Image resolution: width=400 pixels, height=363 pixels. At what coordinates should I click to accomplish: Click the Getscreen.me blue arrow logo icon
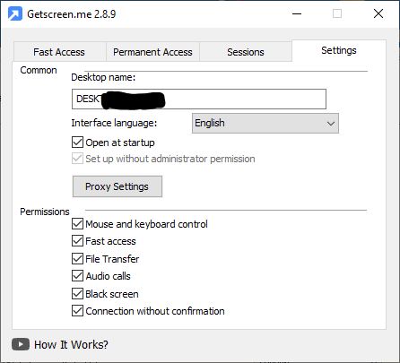[x=15, y=13]
